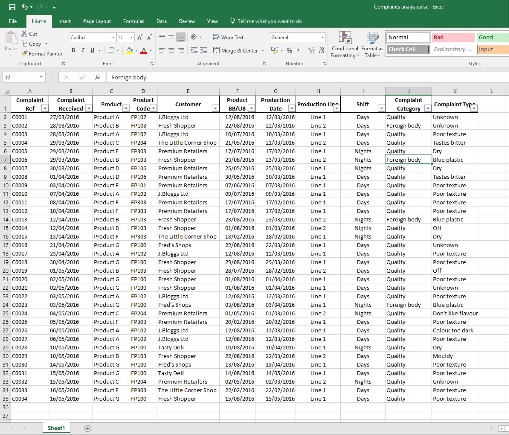The width and height of the screenshot is (509, 435).
Task: Open filter dropdown for Customer column
Action: [x=215, y=108]
